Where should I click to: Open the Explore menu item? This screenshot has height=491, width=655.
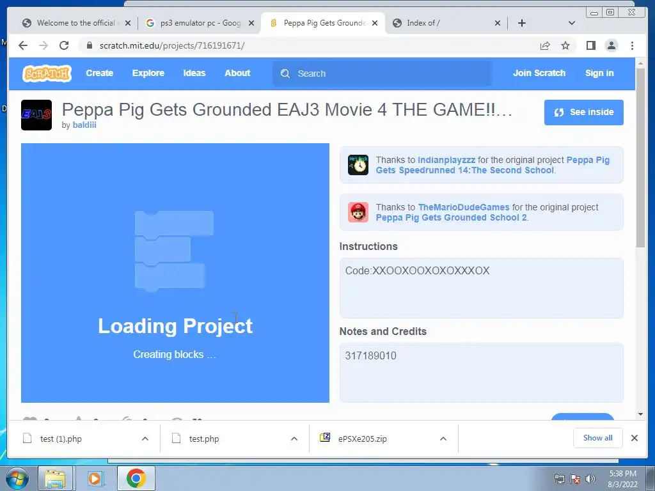click(148, 73)
